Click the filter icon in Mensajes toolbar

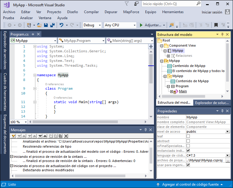[13, 136]
